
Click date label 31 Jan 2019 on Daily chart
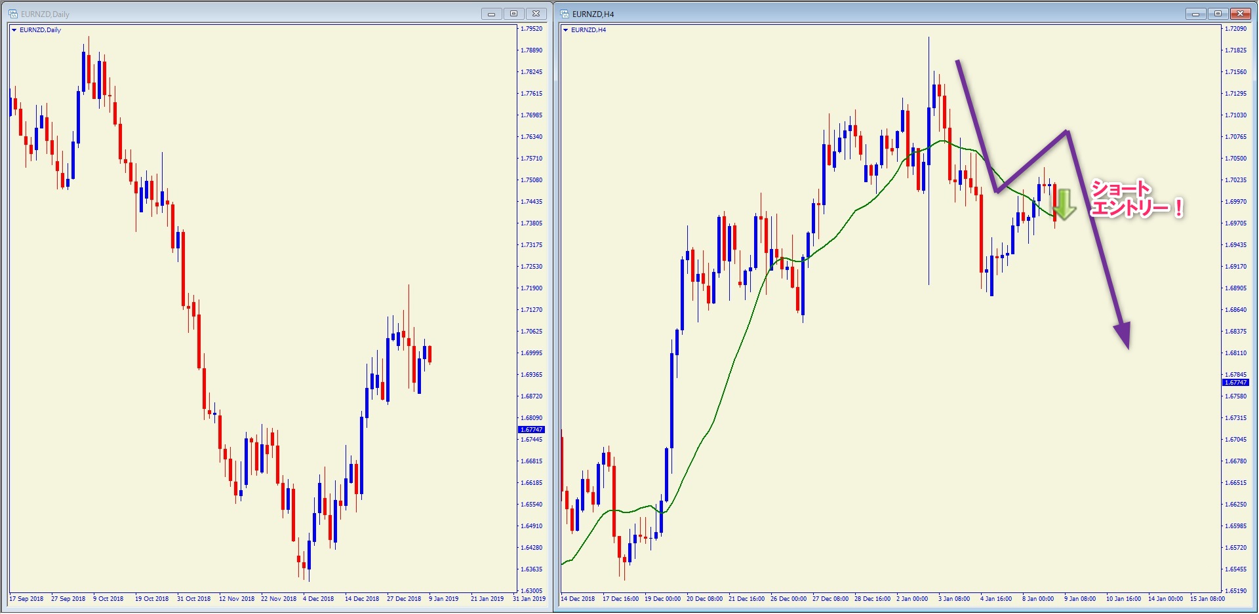click(x=529, y=599)
